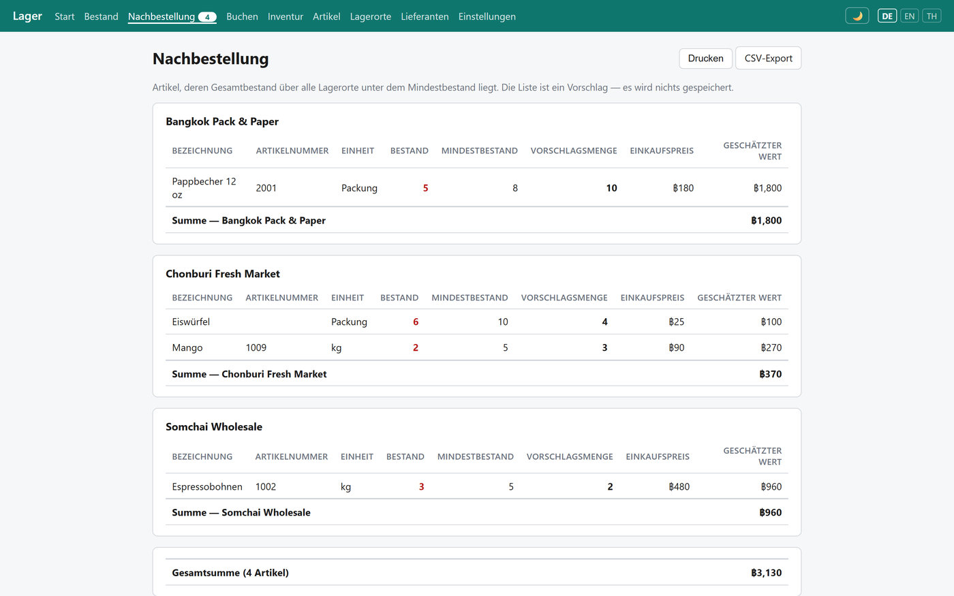Screen dimensions: 954x596
Task: Click the Eiswürfel row
Action: point(477,321)
